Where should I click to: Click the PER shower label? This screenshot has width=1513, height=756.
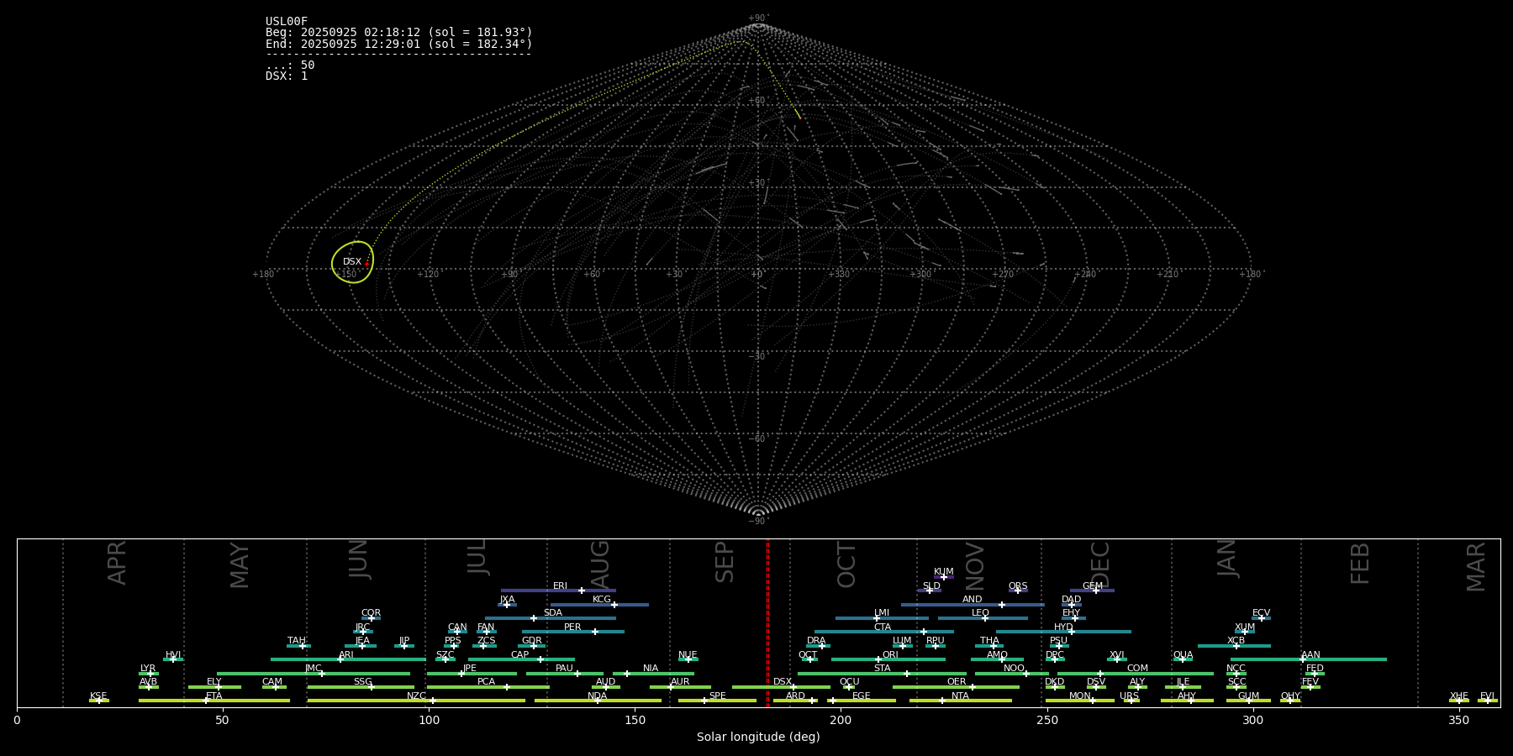572,627
